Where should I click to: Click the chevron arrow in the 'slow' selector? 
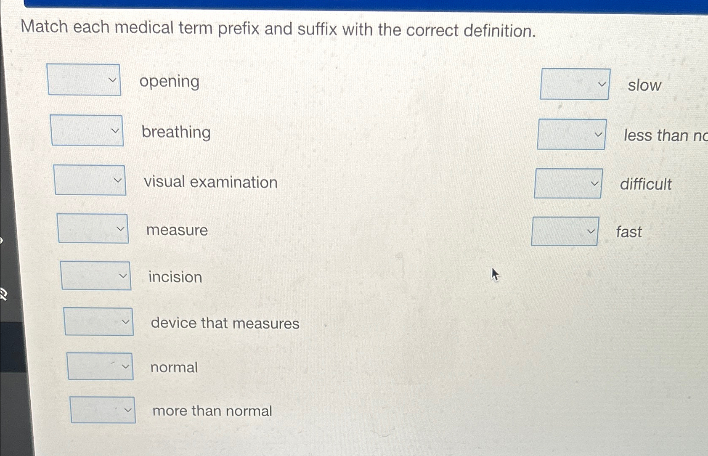tap(602, 84)
